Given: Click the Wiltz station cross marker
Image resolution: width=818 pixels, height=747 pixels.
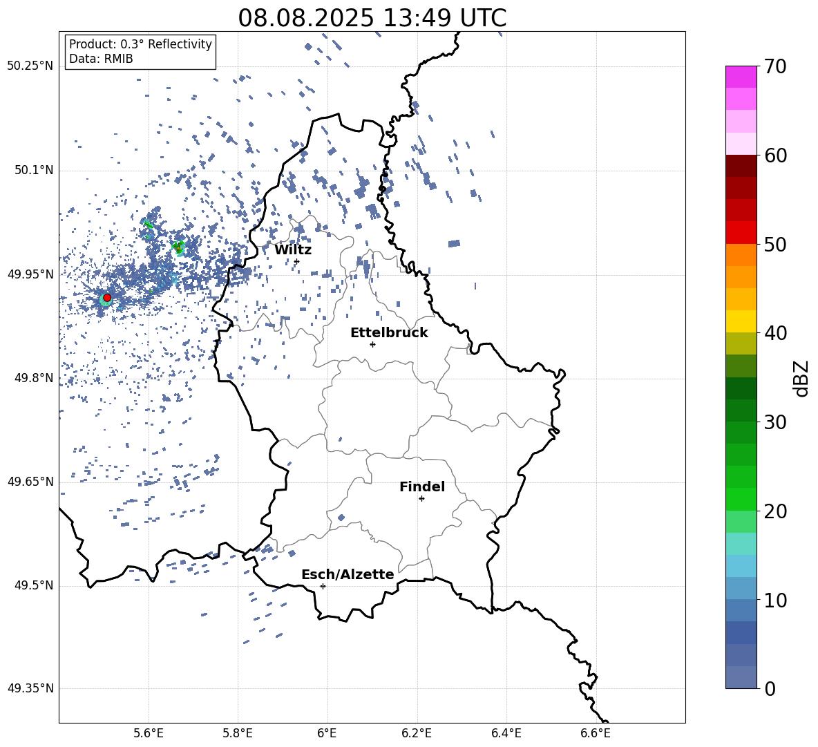Looking at the screenshot, I should tap(297, 261).
